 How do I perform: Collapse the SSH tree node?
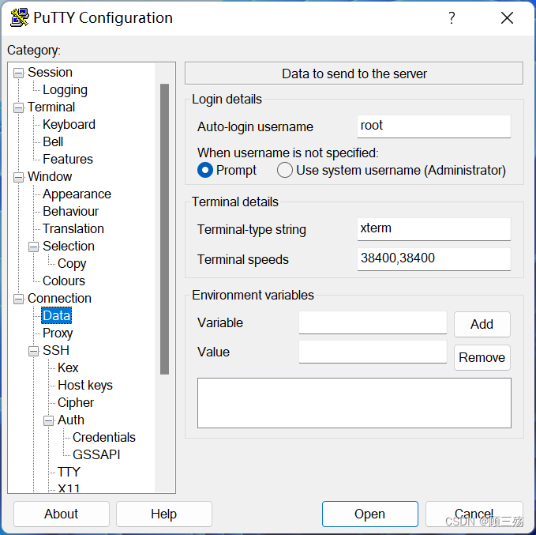coord(33,351)
